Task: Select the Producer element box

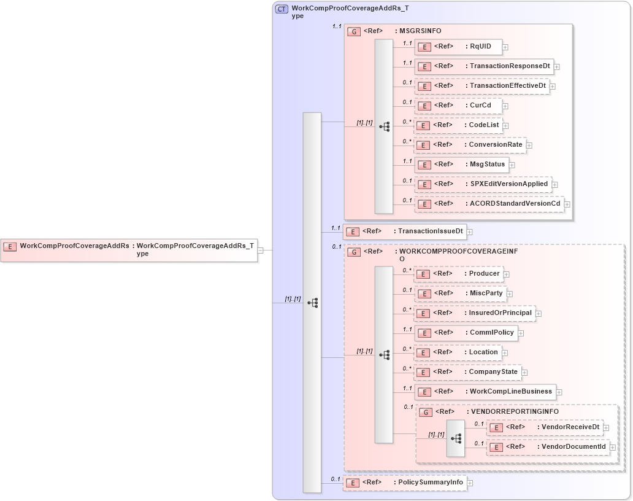Action: coord(457,274)
